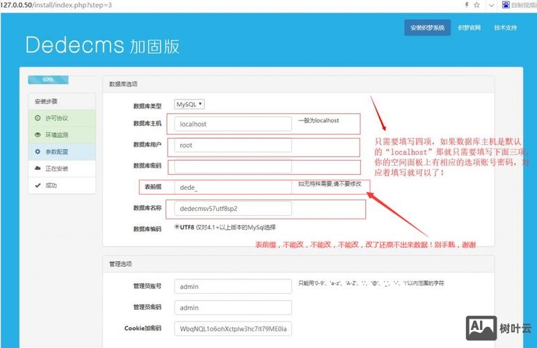This screenshot has width=537, height=348.
Task: Open the 技术支持 nav link
Action: point(506,28)
